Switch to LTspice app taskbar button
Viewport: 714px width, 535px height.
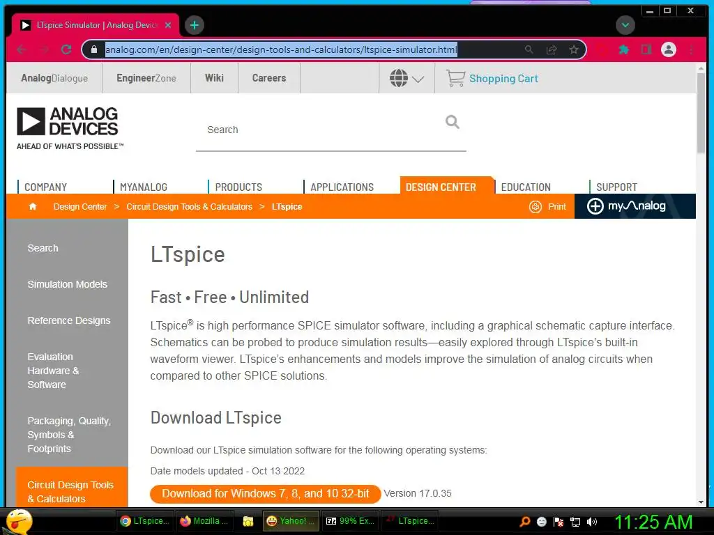click(x=410, y=521)
